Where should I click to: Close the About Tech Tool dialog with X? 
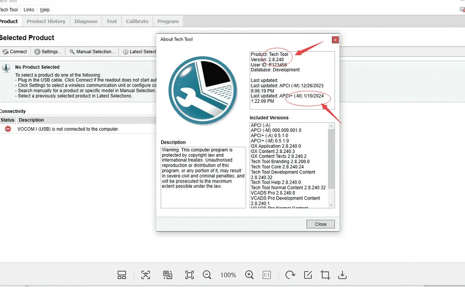[x=335, y=40]
